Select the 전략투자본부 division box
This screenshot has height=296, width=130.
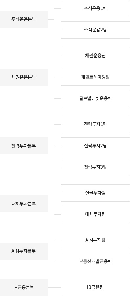[24, 146]
